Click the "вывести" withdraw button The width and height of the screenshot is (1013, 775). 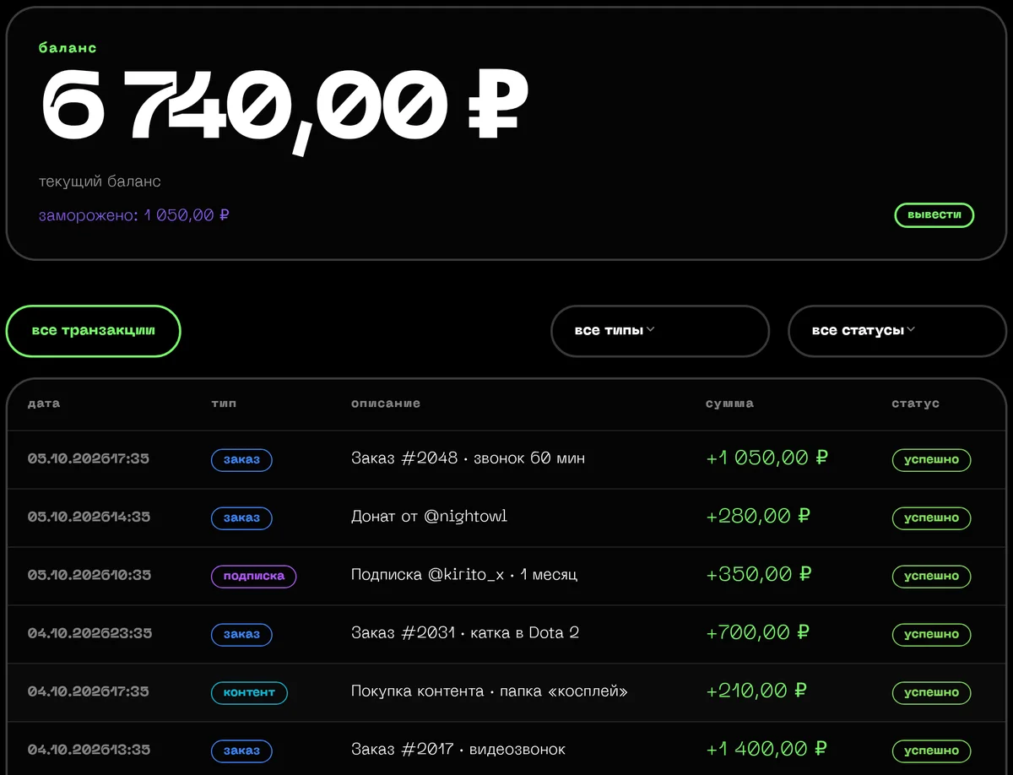pos(934,215)
